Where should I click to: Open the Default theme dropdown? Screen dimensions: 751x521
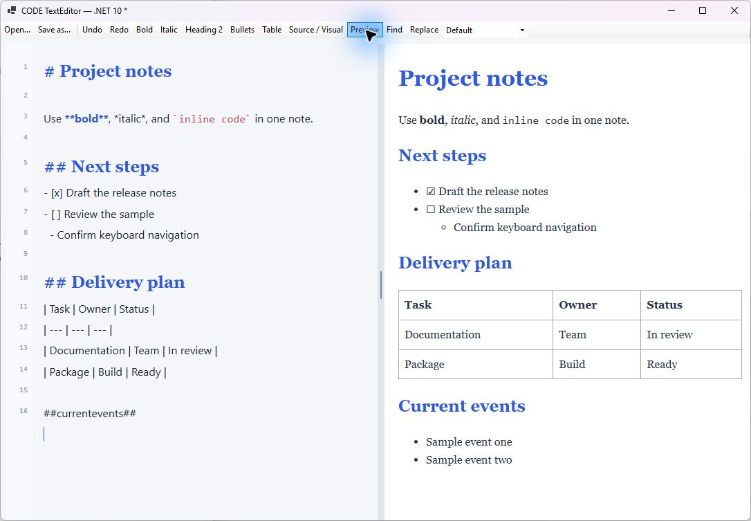pyautogui.click(x=485, y=30)
